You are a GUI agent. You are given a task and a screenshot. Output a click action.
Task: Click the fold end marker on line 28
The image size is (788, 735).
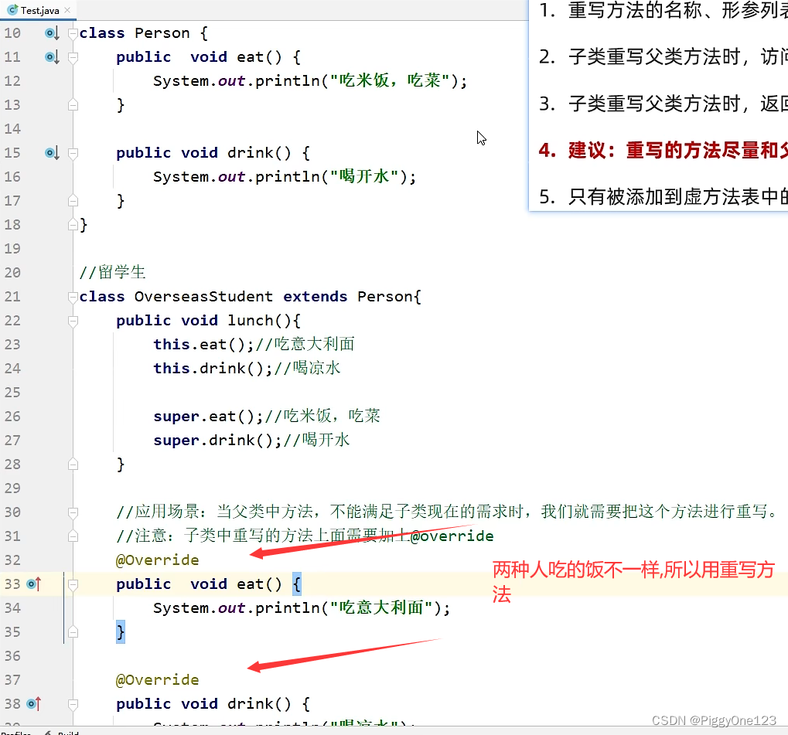tap(73, 464)
